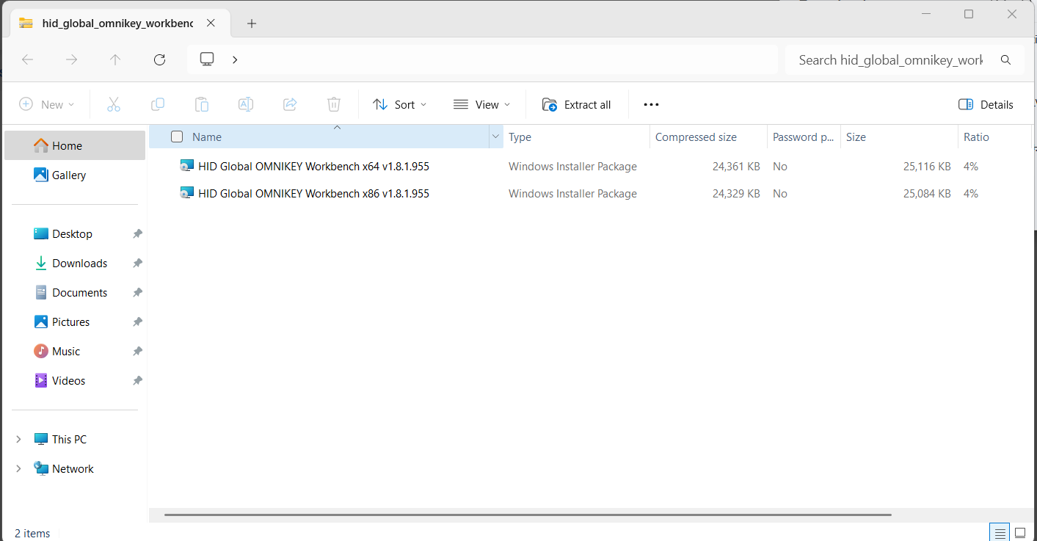Navigate up one folder level
The height and width of the screenshot is (541, 1037).
(115, 59)
